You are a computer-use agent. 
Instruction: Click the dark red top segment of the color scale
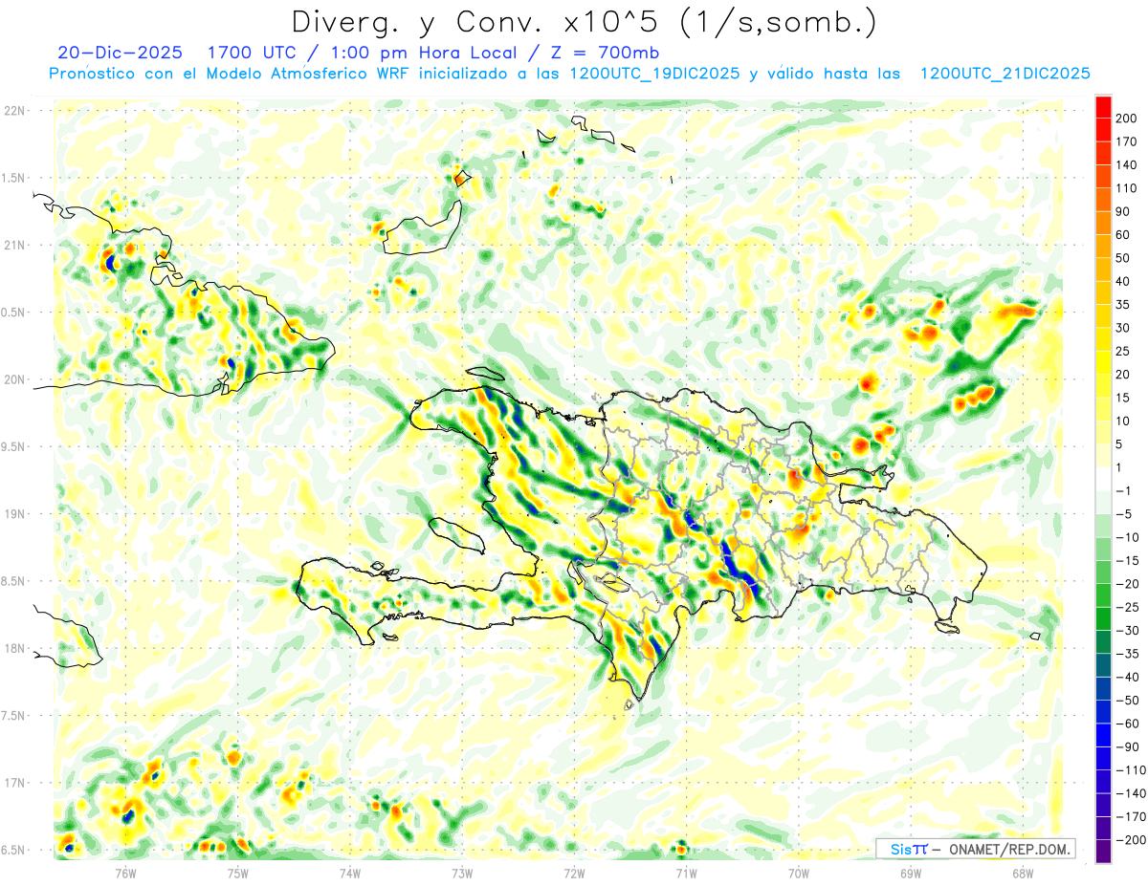1103,106
